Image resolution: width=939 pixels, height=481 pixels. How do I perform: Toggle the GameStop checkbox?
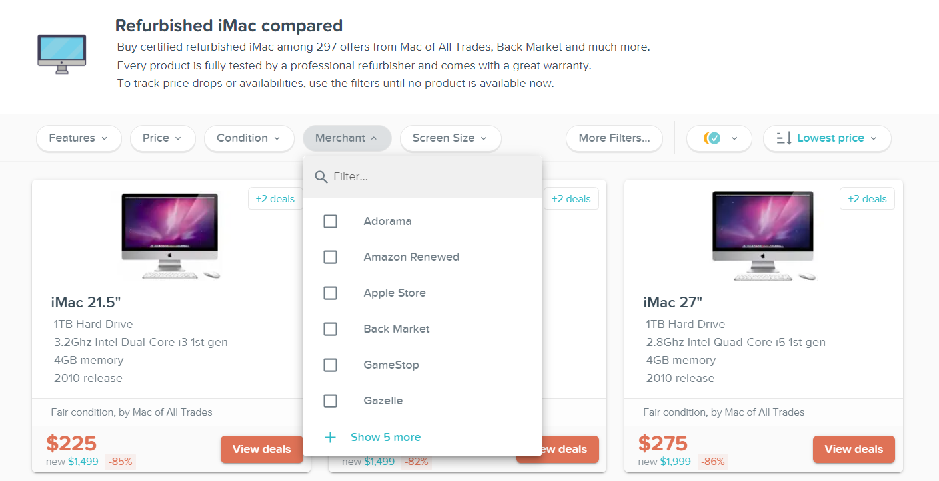pyautogui.click(x=330, y=365)
